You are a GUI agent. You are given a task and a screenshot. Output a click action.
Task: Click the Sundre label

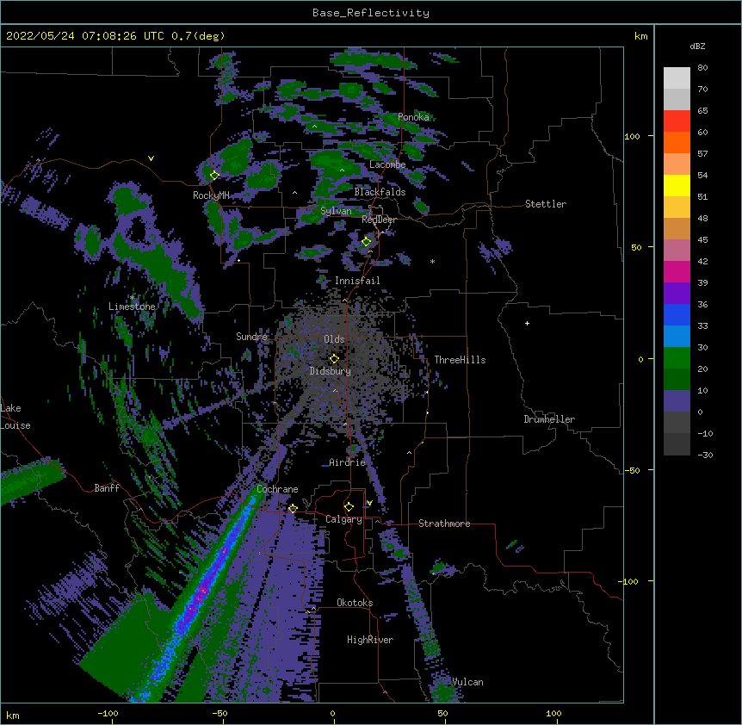pos(251,337)
